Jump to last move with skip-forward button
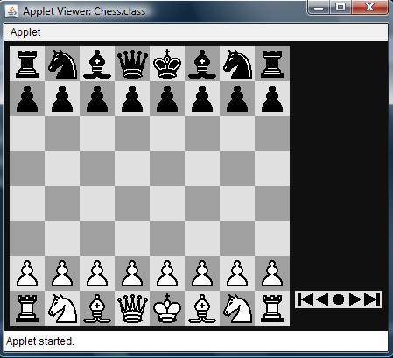The height and width of the screenshot is (358, 393). pos(372,299)
